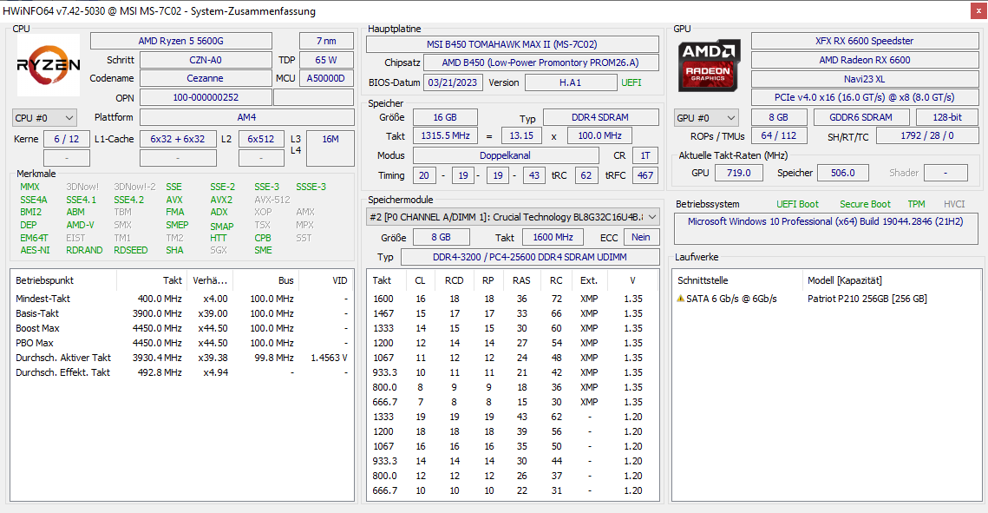
Task: Click the Speicher clock 506.0 field
Action: [x=842, y=173]
